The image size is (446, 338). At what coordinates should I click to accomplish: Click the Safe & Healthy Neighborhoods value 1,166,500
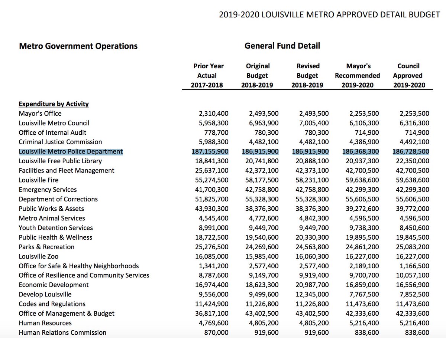tap(414, 266)
